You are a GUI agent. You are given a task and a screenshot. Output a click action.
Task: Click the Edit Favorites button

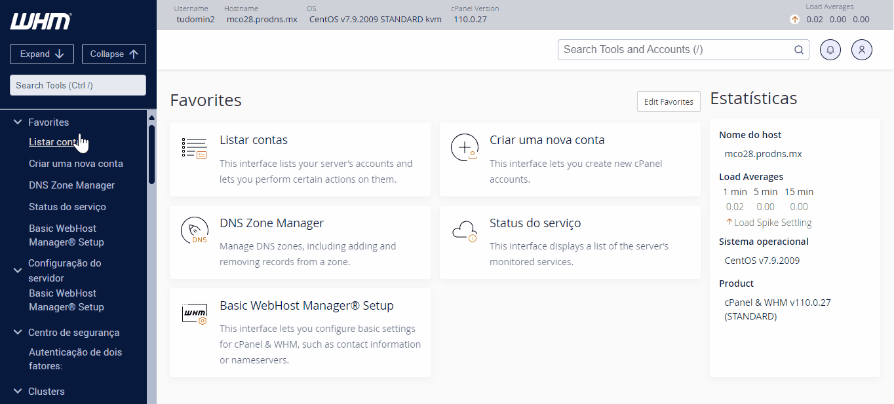(669, 101)
